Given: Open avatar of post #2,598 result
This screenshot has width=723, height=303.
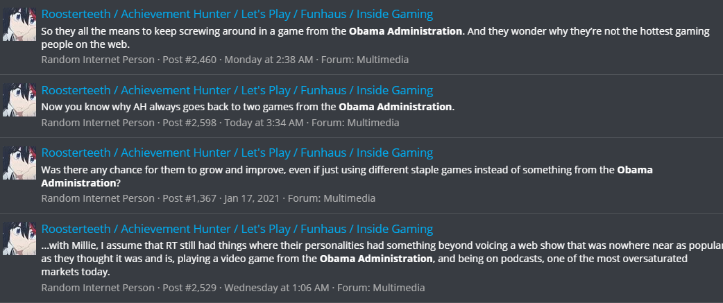Looking at the screenshot, I should coord(19,100).
